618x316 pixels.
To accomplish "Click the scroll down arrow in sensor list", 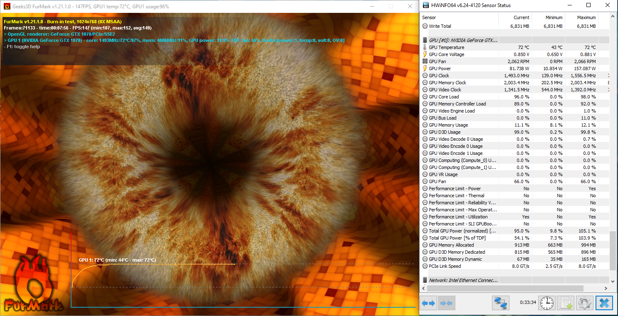I will click(613, 281).
